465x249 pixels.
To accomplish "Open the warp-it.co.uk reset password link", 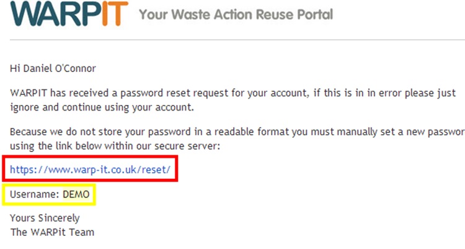I will pyautogui.click(x=90, y=170).
